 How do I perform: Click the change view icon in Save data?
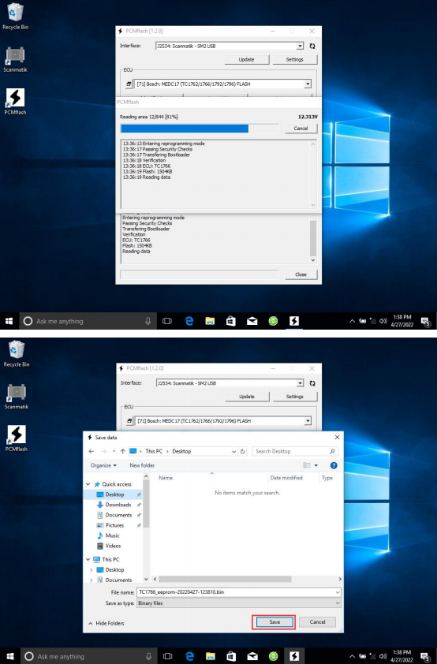click(x=307, y=465)
